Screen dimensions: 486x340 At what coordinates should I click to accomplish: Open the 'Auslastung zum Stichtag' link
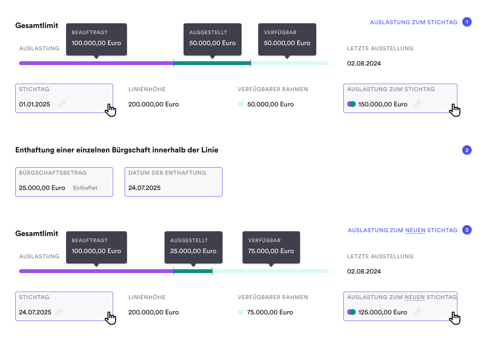[x=413, y=22]
